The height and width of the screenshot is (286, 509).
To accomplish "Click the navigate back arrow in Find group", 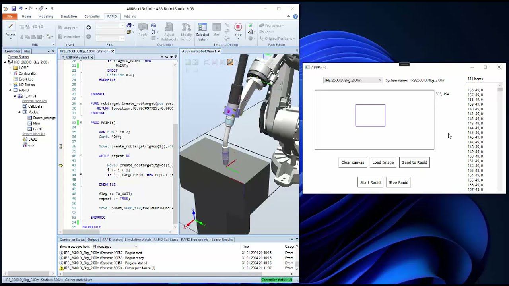I will click(88, 27).
